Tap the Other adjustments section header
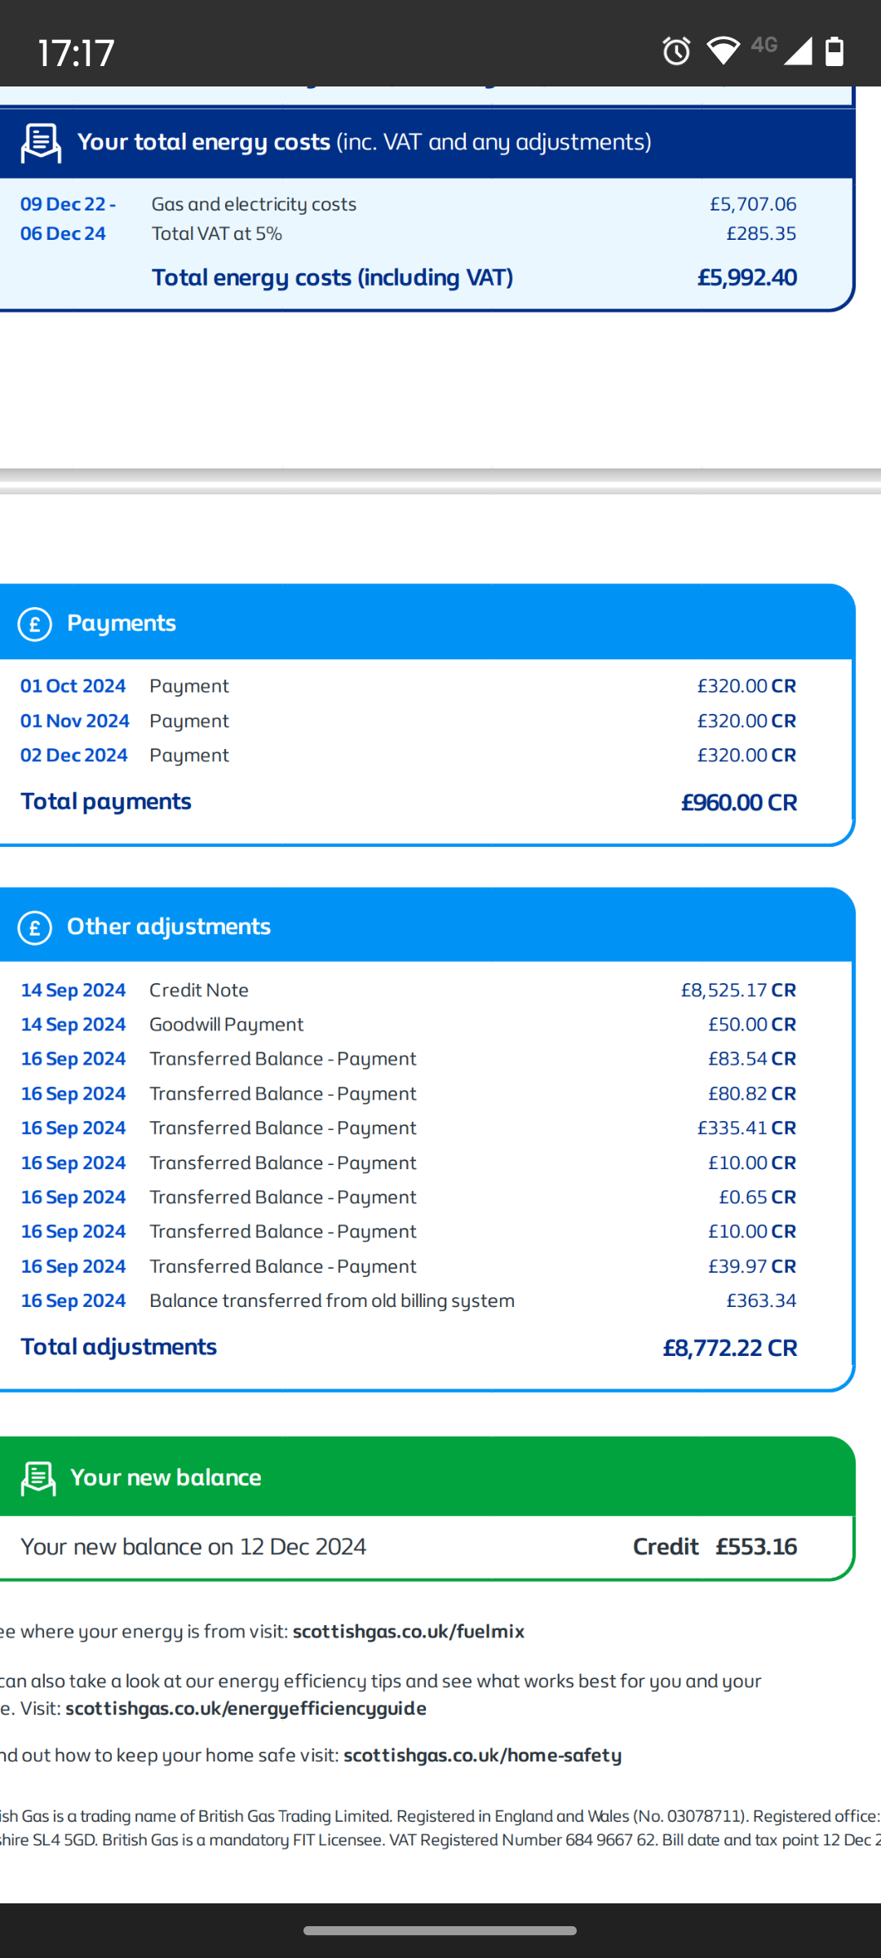The image size is (881, 1958). pyautogui.click(x=168, y=927)
